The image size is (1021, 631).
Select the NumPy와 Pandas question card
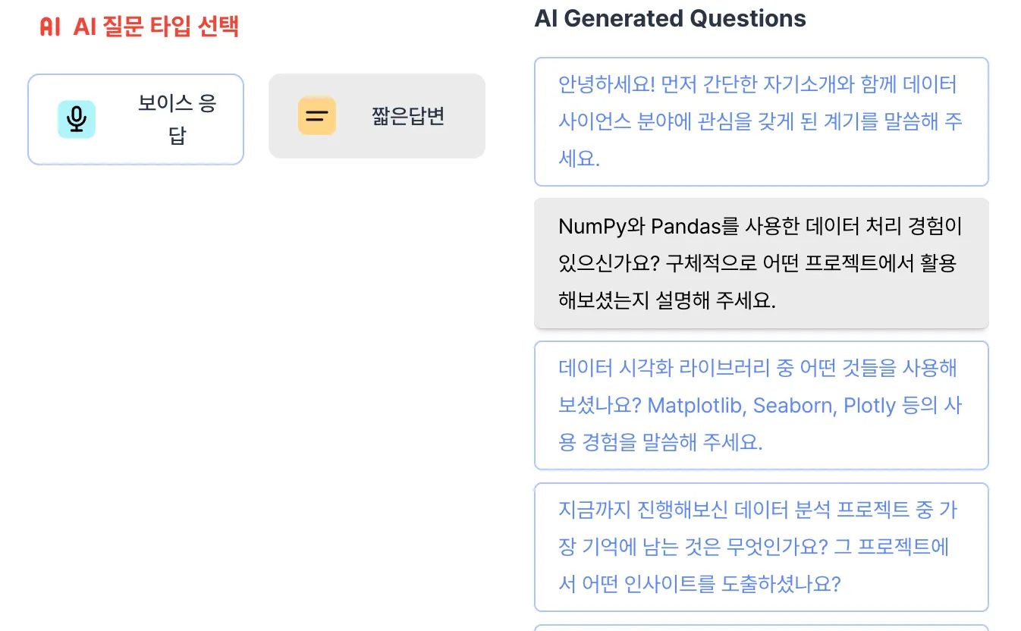[x=761, y=263]
